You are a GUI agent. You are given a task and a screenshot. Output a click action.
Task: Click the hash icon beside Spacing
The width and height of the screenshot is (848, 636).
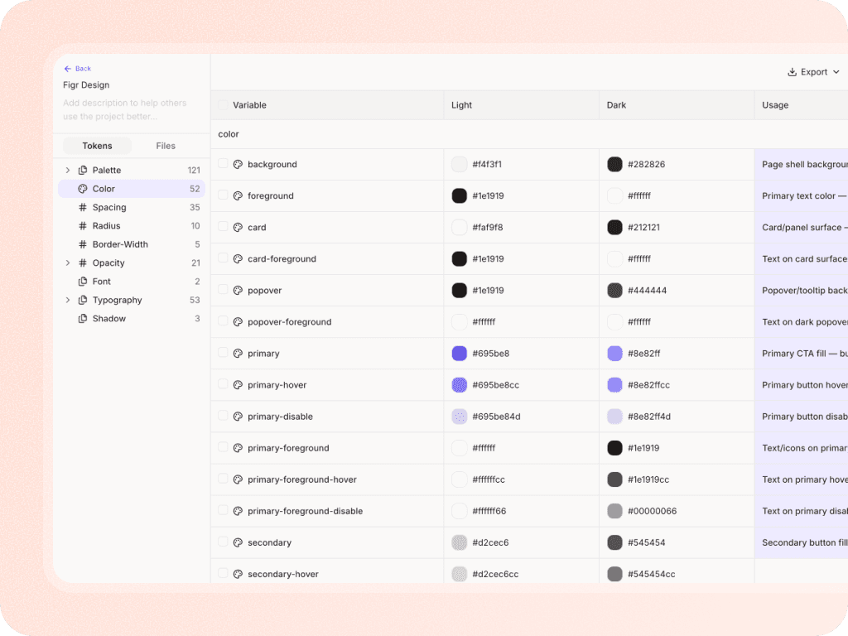tap(83, 207)
